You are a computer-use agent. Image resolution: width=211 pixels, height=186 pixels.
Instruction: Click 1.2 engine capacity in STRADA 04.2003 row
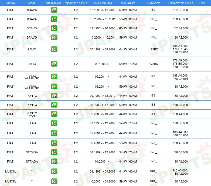[x=76, y=161]
